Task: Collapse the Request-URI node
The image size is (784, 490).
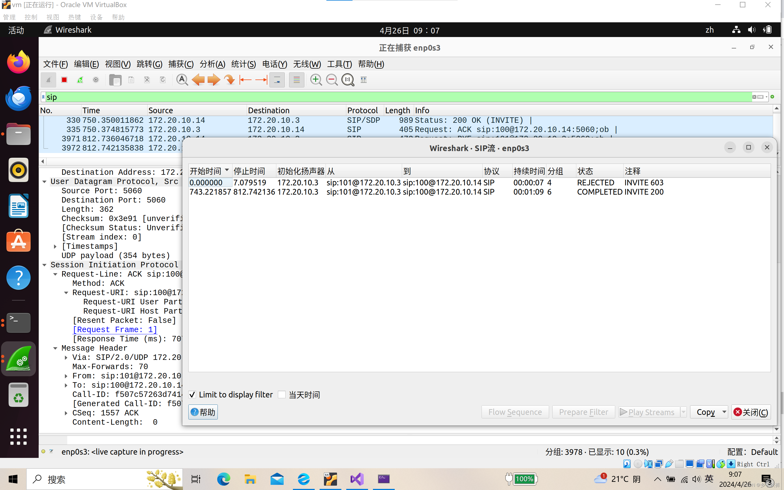Action: pos(66,293)
